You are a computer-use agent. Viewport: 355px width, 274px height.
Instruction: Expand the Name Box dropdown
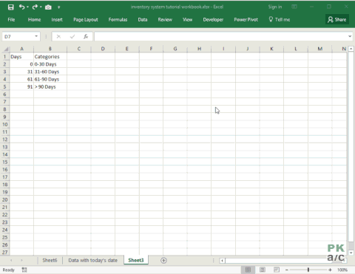tap(36, 36)
